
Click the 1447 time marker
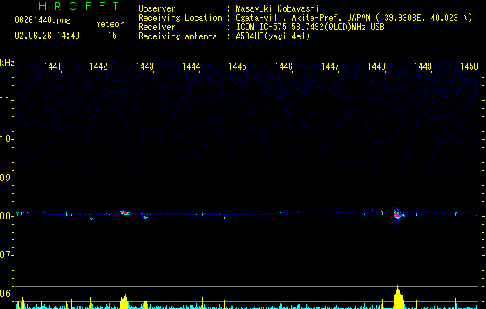(x=330, y=66)
